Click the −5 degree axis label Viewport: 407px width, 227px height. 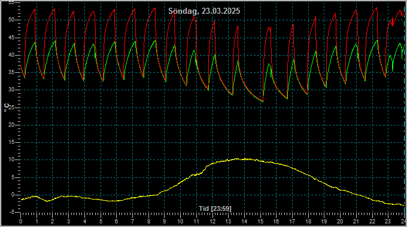click(11, 213)
